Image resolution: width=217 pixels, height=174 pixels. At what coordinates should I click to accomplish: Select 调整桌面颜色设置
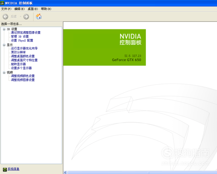23,56
